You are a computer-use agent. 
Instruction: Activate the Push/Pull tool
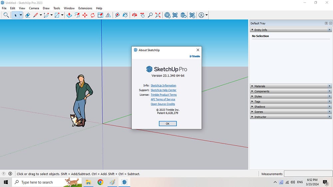click(69, 15)
